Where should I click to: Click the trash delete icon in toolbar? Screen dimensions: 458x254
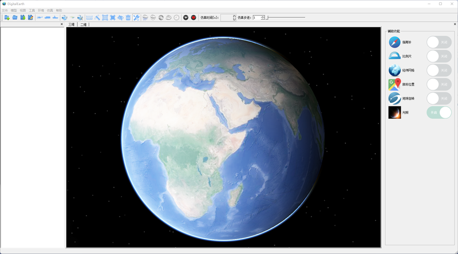pos(128,18)
